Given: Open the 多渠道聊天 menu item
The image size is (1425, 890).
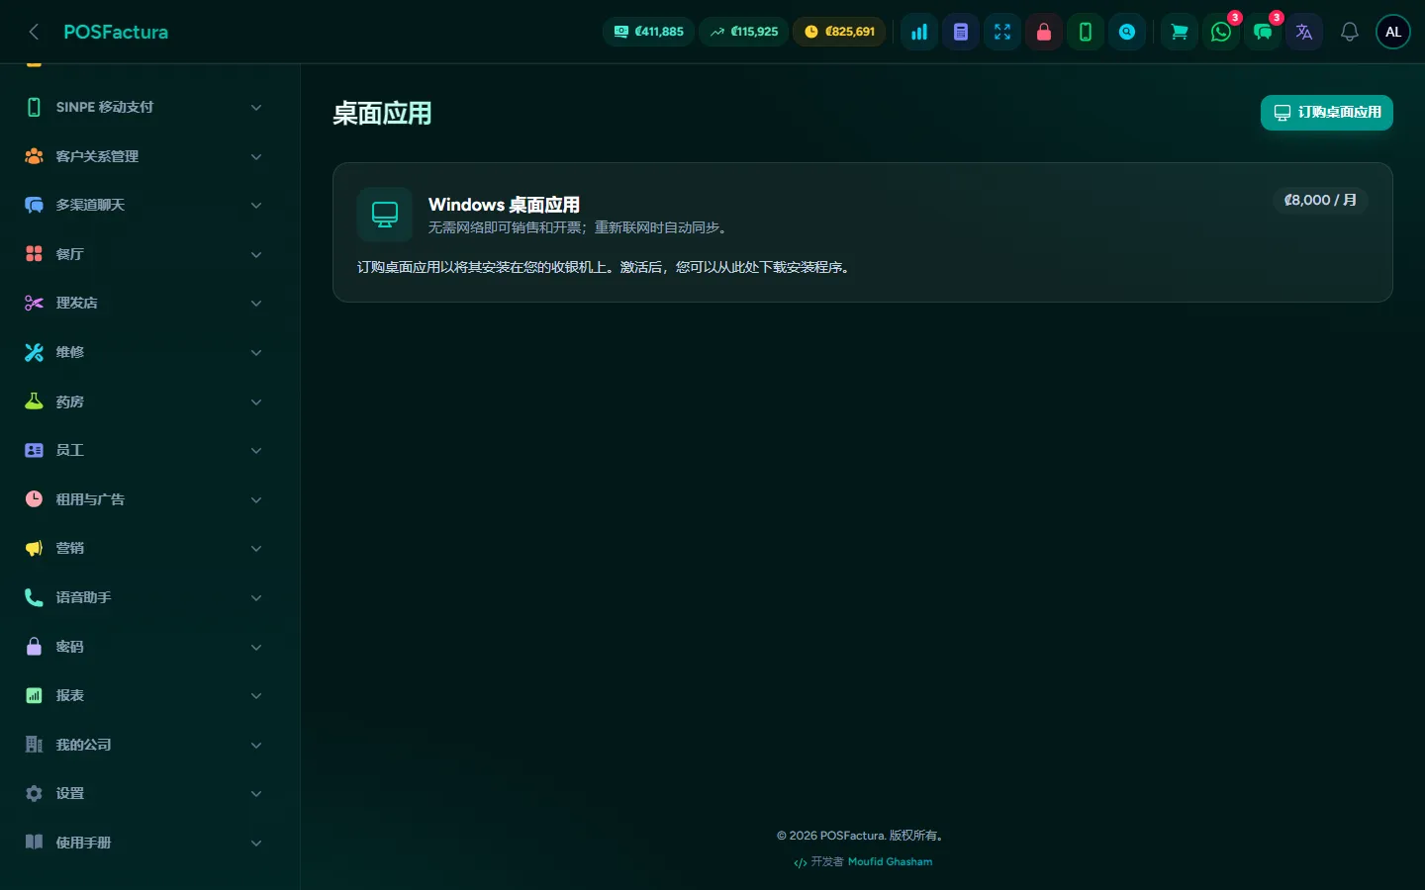Looking at the screenshot, I should click(x=143, y=205).
